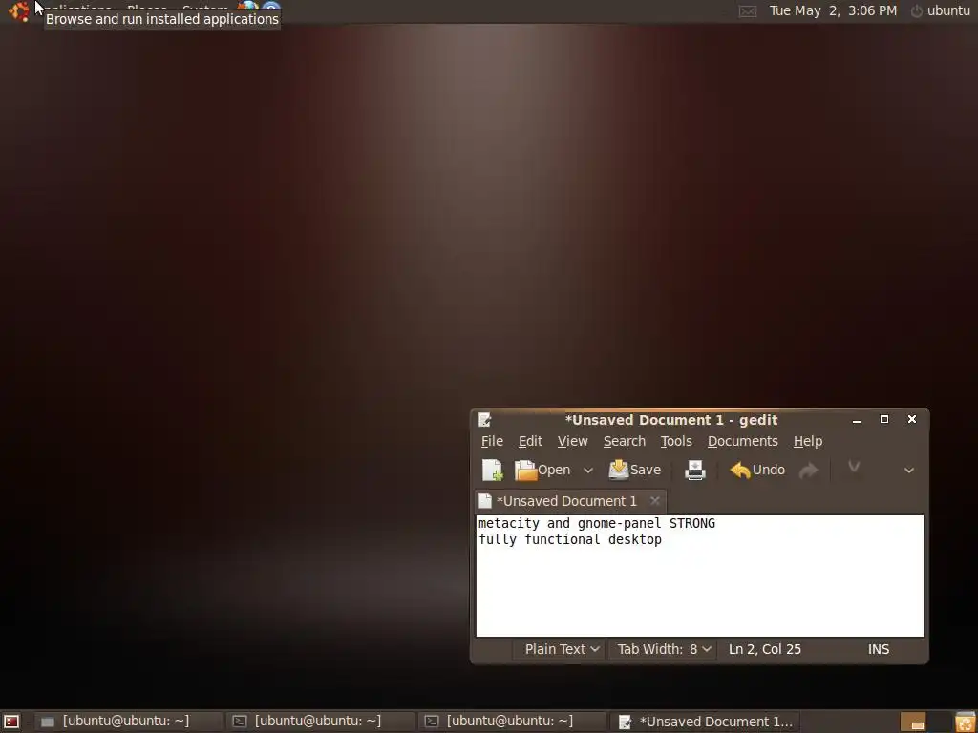Open the Trash icon in bottom panel
Viewport: 978px width, 733px height.
tap(965, 722)
